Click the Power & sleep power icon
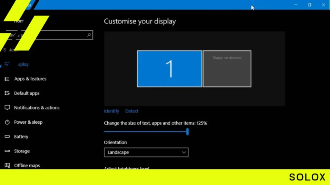 (x=7, y=122)
